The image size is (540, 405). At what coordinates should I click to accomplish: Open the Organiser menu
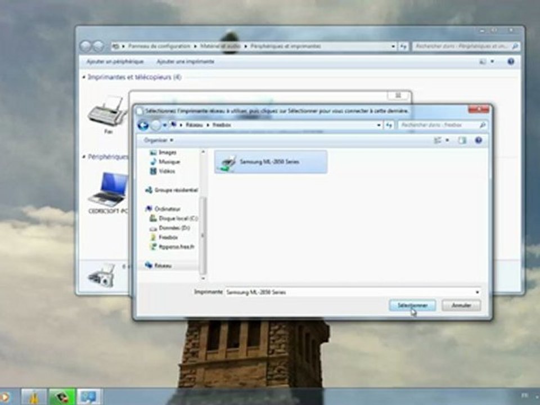click(x=159, y=140)
